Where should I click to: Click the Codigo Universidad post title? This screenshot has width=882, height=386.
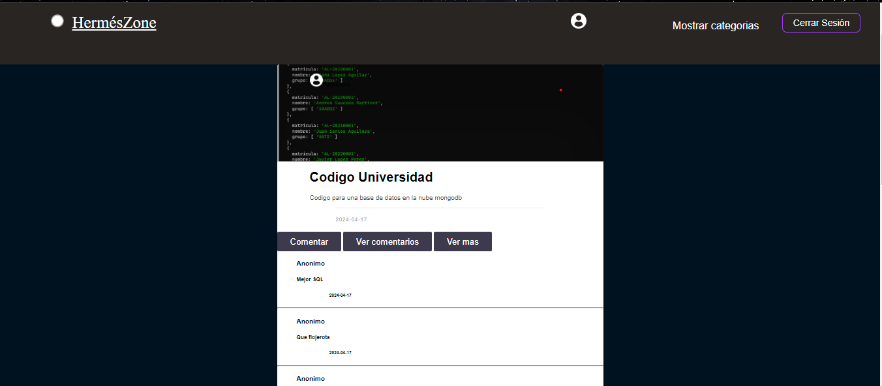[x=371, y=177]
